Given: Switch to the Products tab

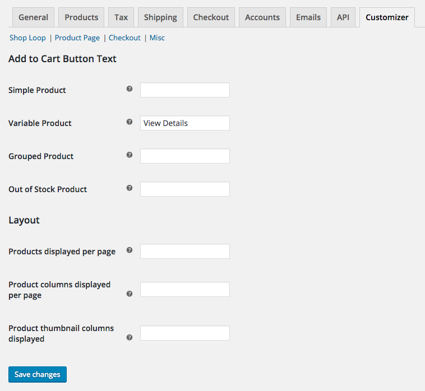Looking at the screenshot, I should pos(81,17).
